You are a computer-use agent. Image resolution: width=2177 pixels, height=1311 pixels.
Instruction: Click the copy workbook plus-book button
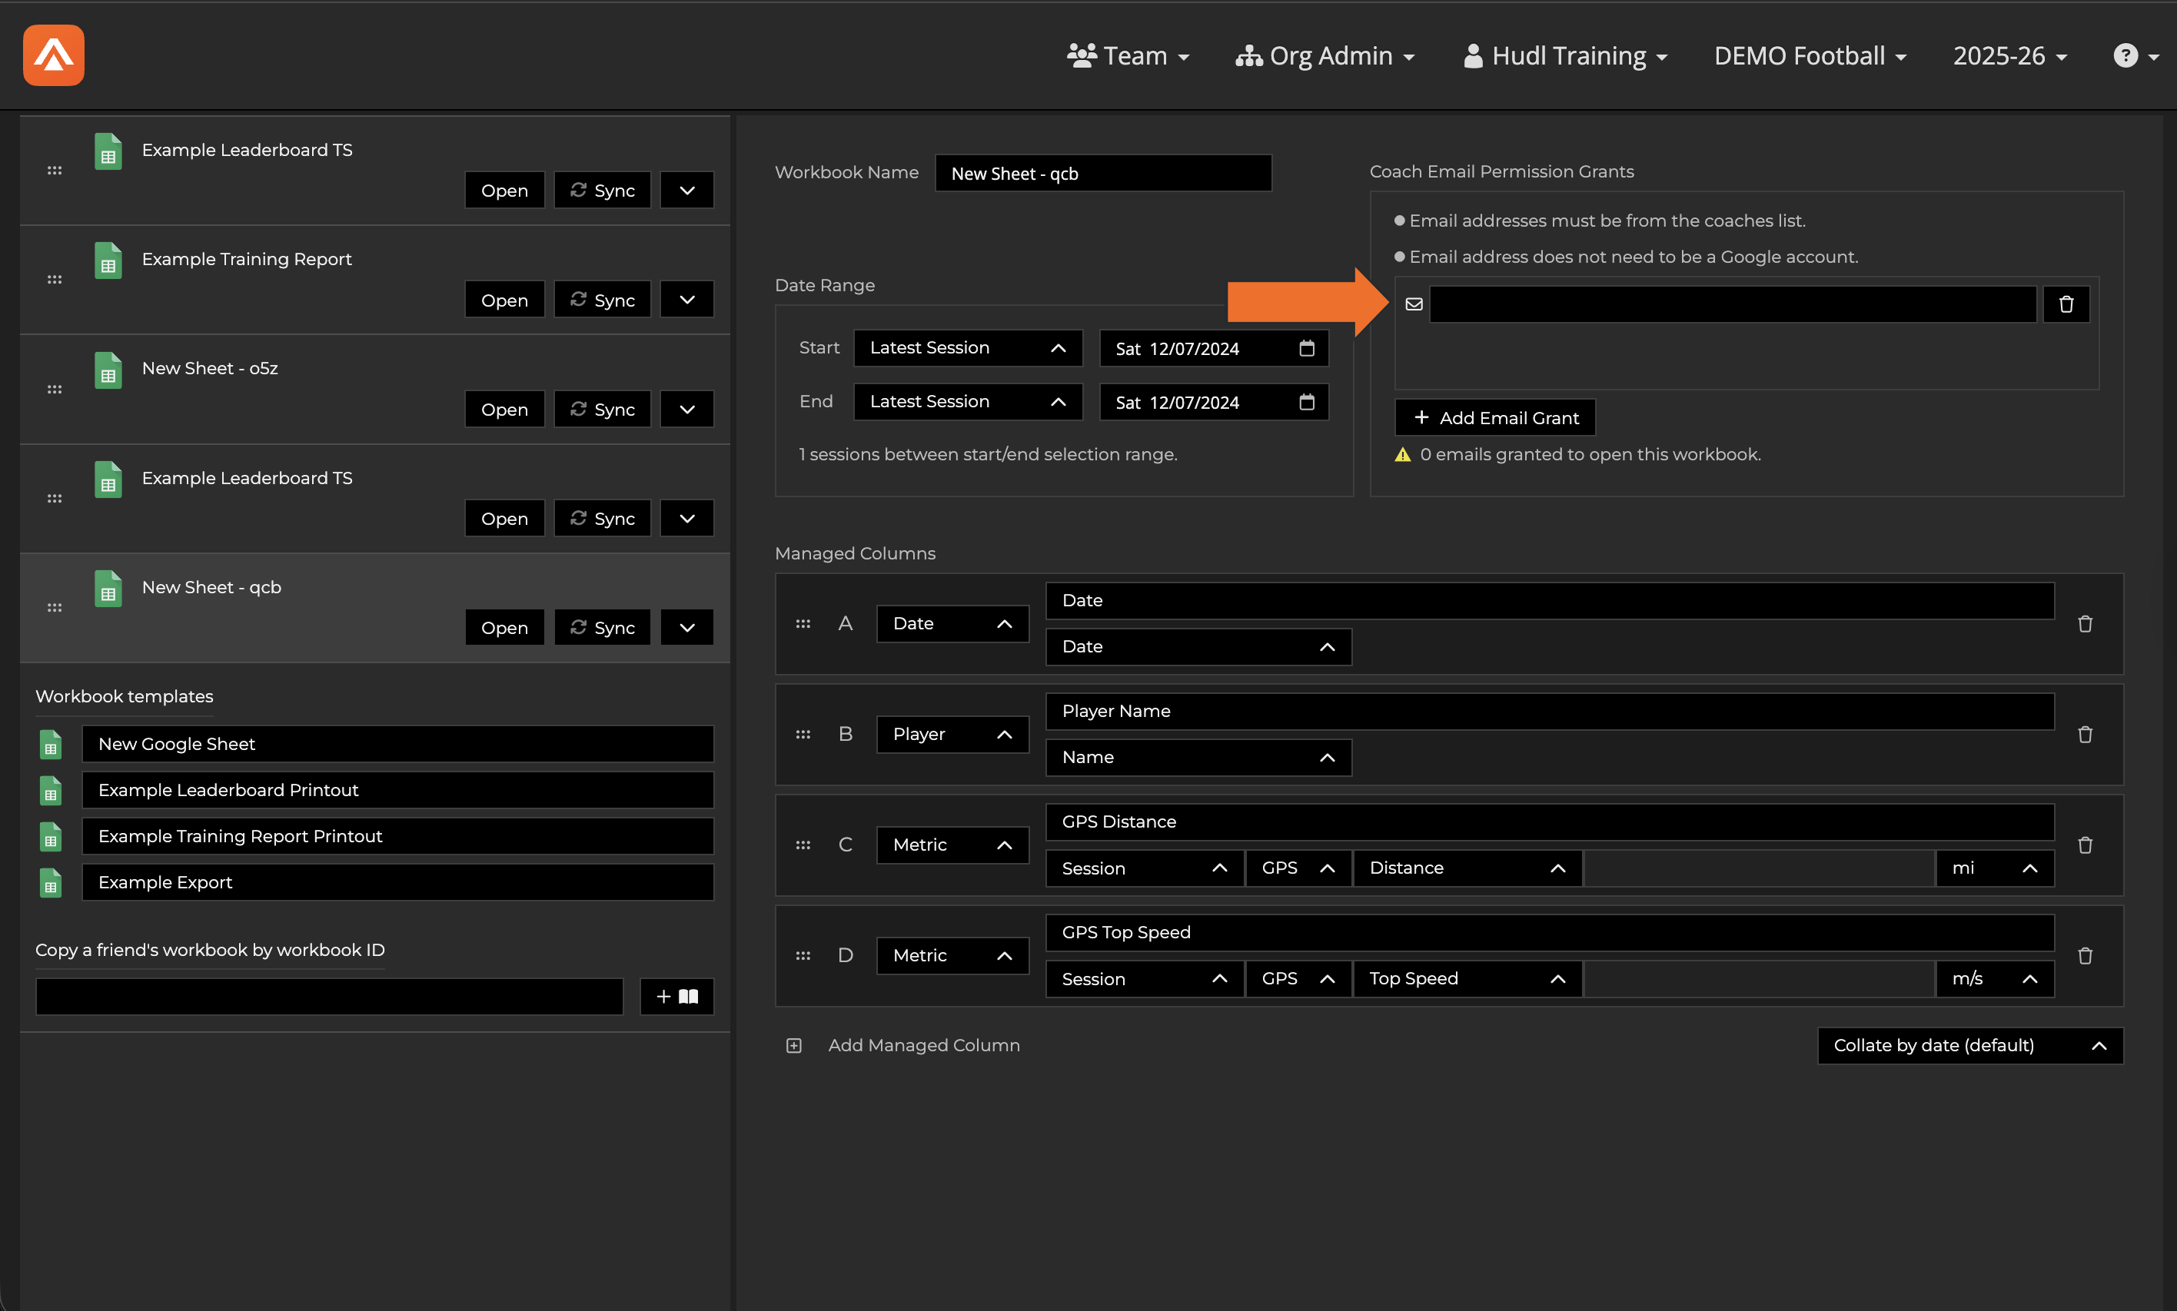(676, 997)
